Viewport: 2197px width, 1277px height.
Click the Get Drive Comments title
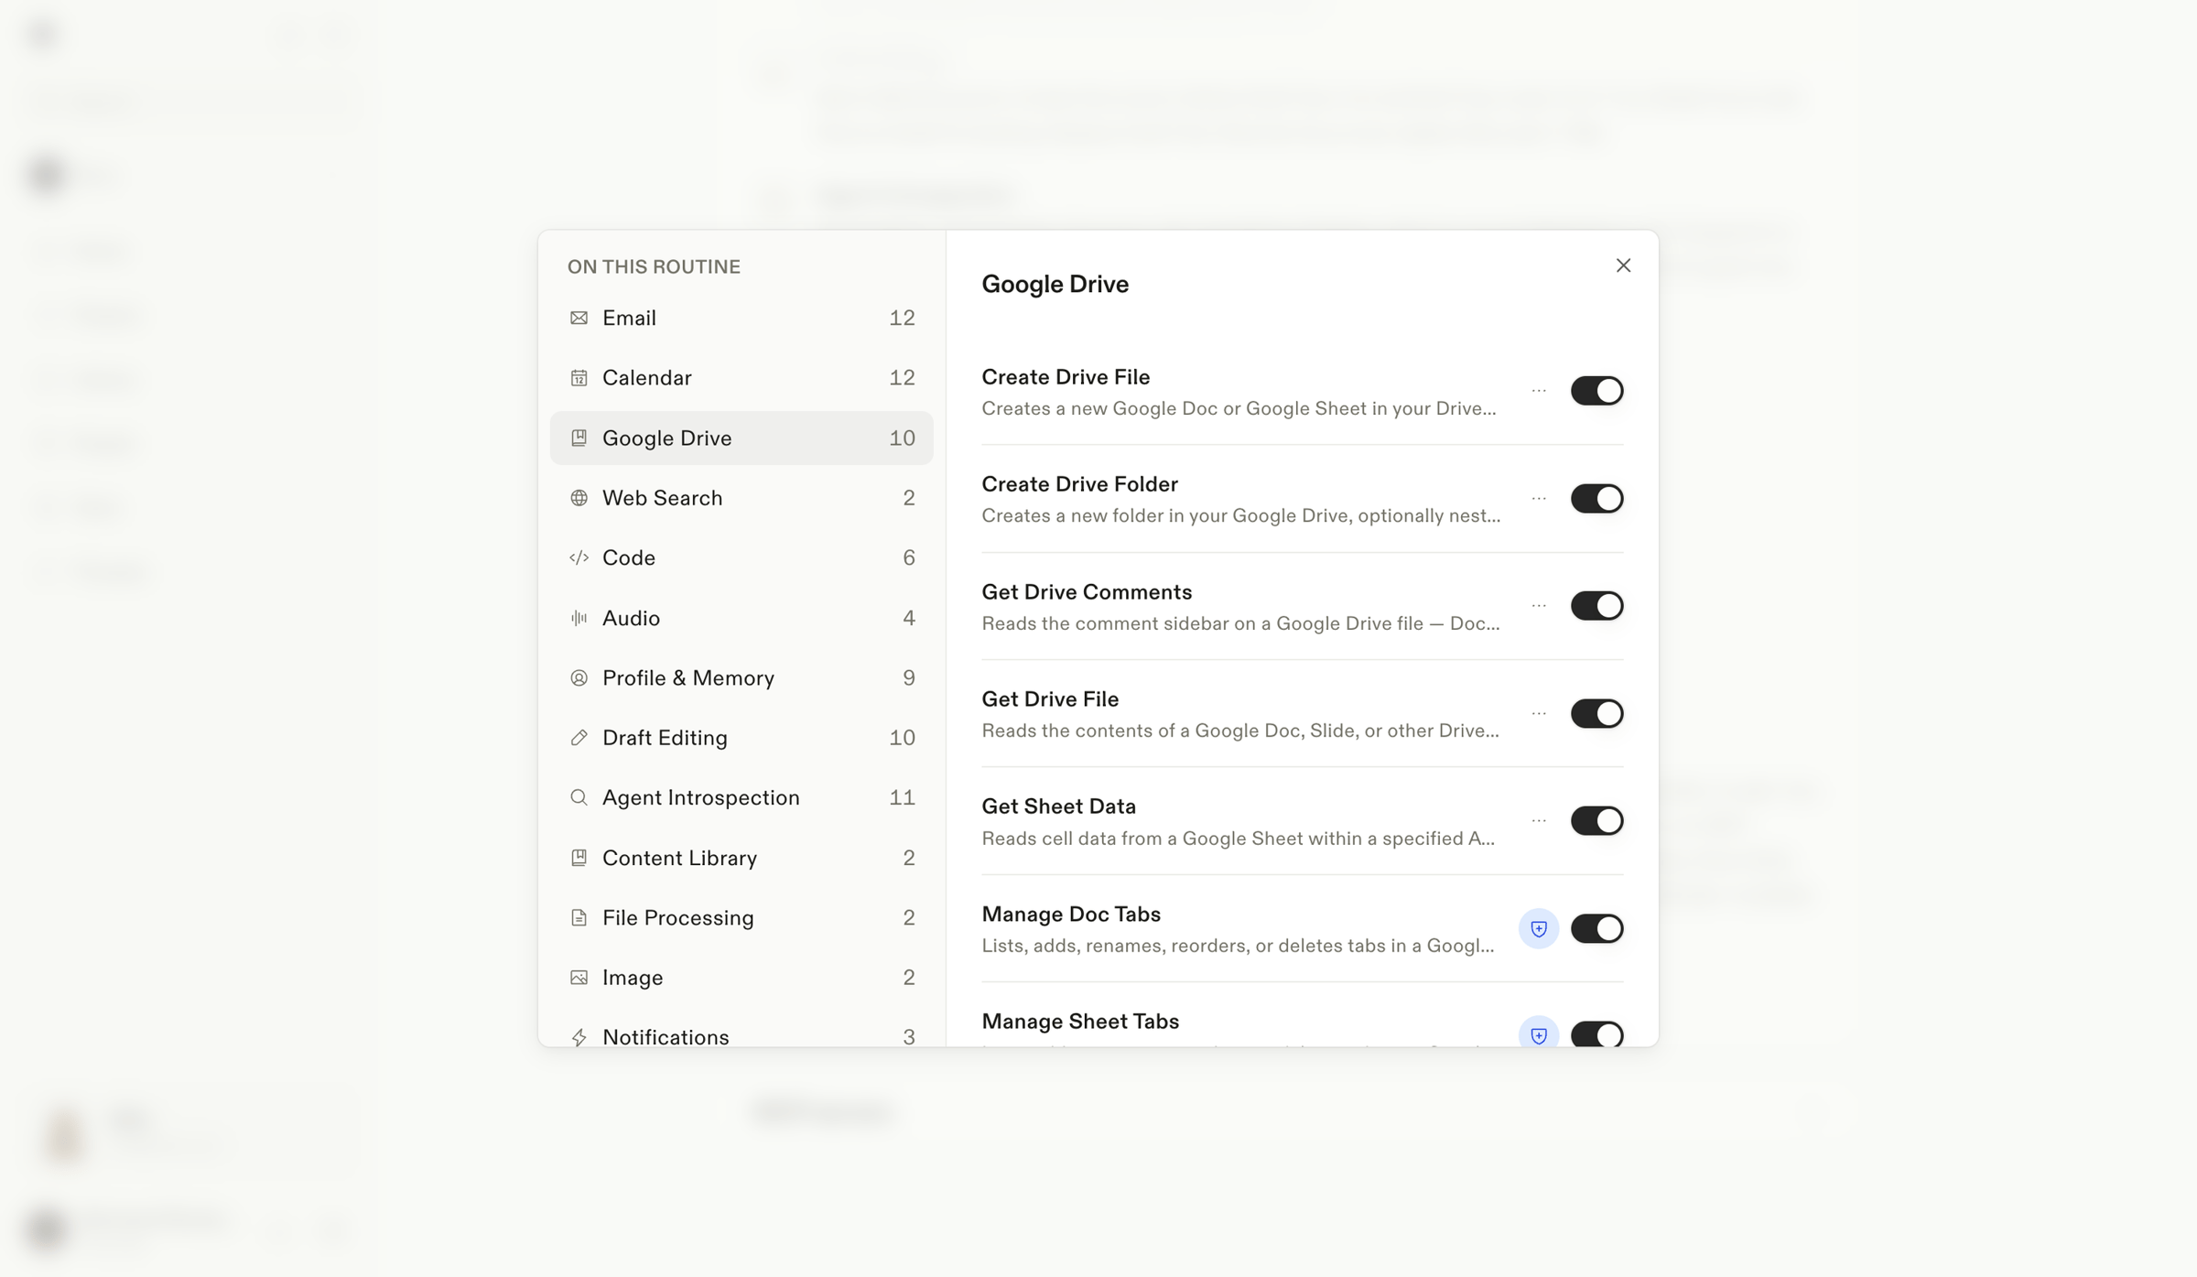point(1087,592)
